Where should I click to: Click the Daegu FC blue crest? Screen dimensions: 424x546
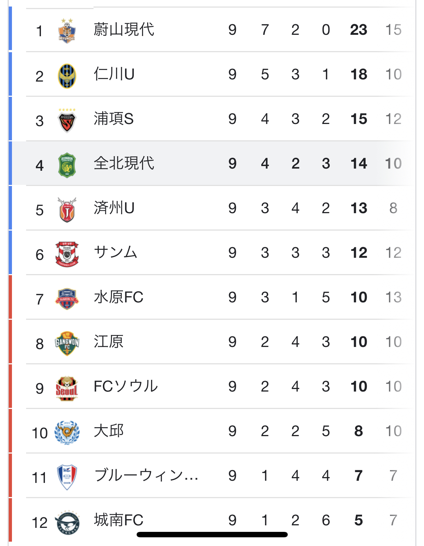(x=67, y=432)
